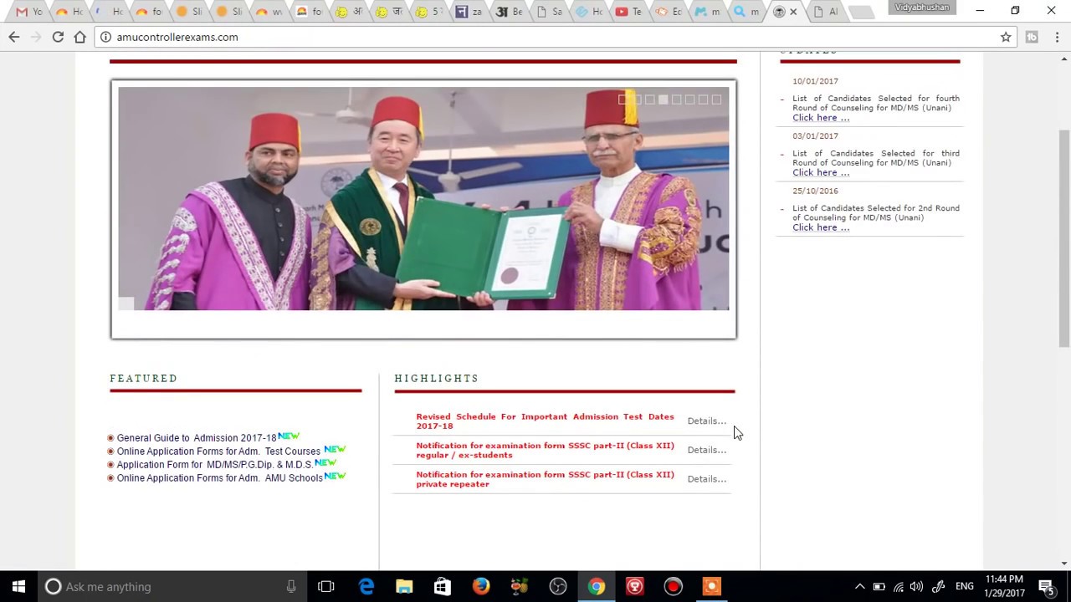
Task: Switch to the 'Sa' document tab
Action: tap(549, 12)
